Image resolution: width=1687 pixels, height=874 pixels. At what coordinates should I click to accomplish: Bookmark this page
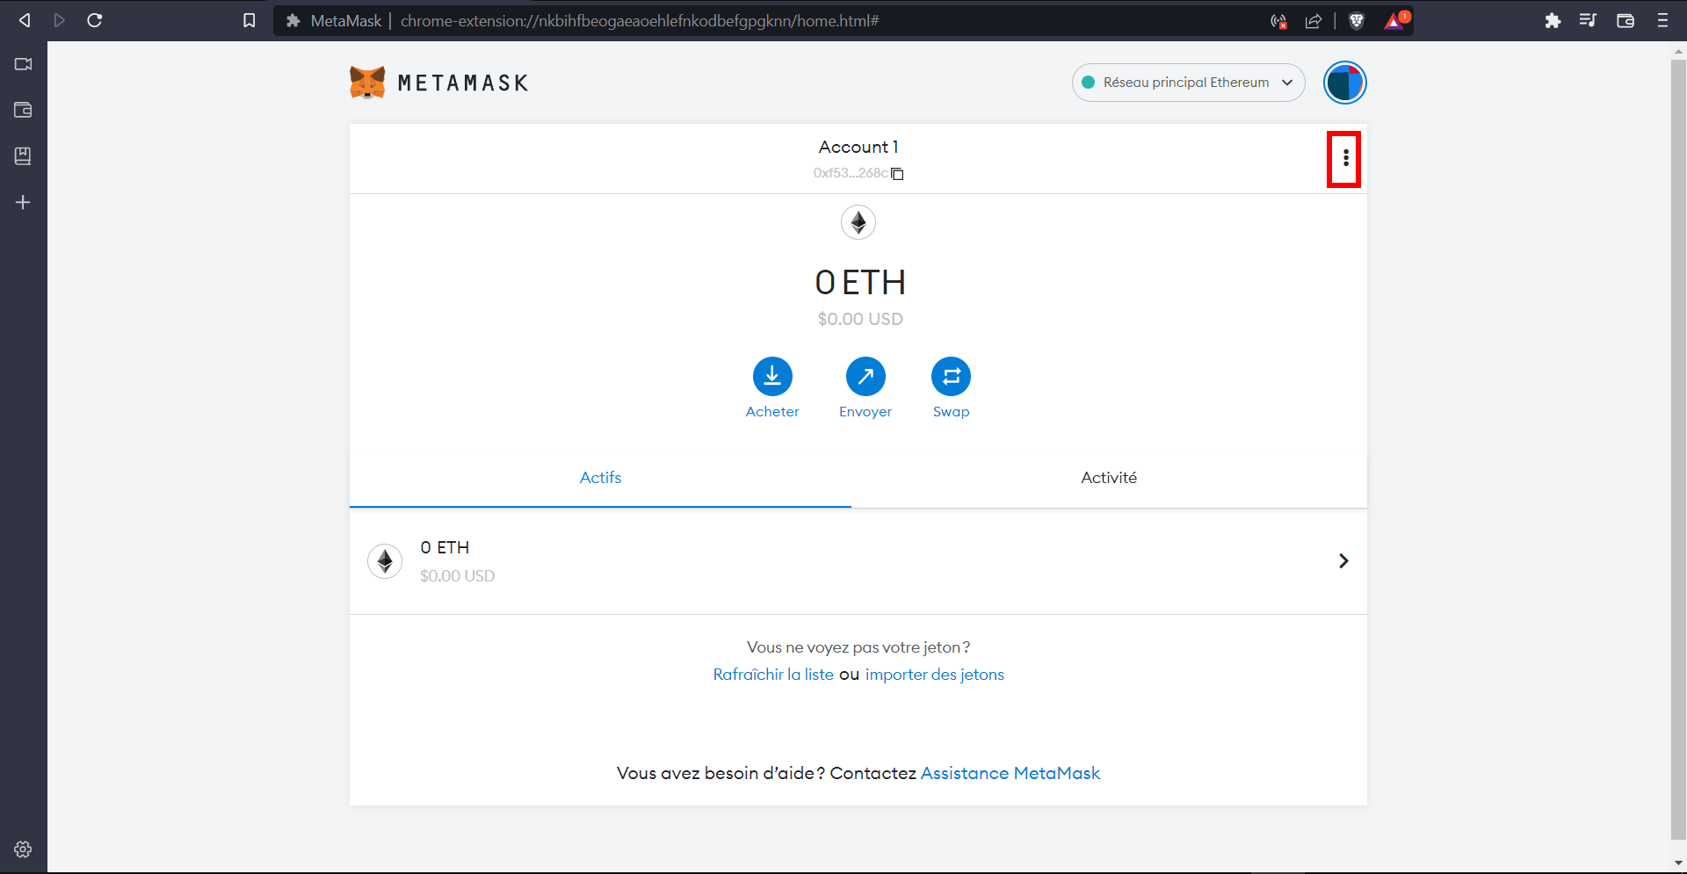(x=250, y=20)
